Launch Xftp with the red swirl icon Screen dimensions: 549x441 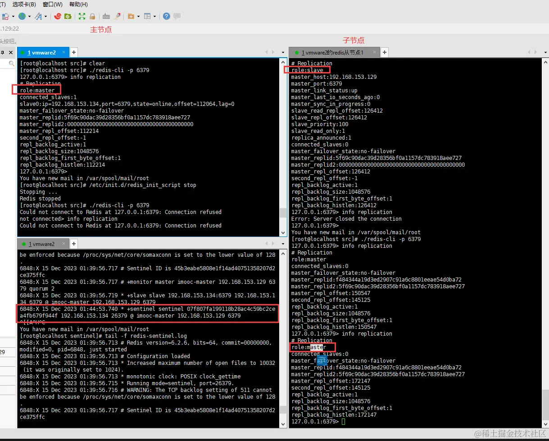coord(58,16)
